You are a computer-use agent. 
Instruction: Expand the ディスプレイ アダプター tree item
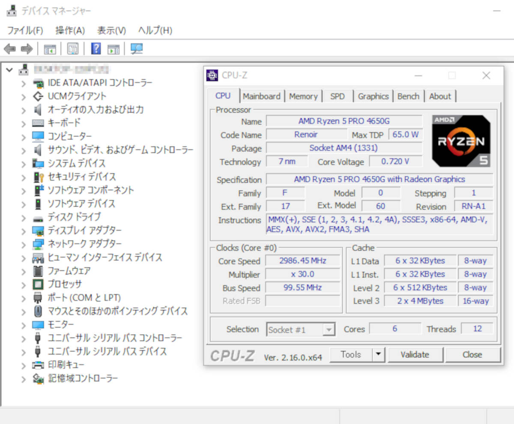[x=24, y=230]
